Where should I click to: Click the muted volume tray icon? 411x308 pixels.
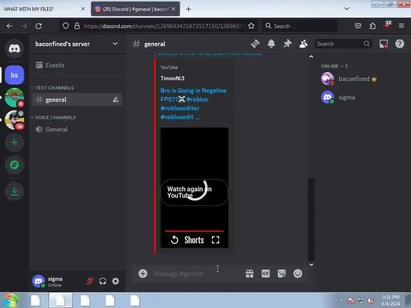click(x=370, y=301)
